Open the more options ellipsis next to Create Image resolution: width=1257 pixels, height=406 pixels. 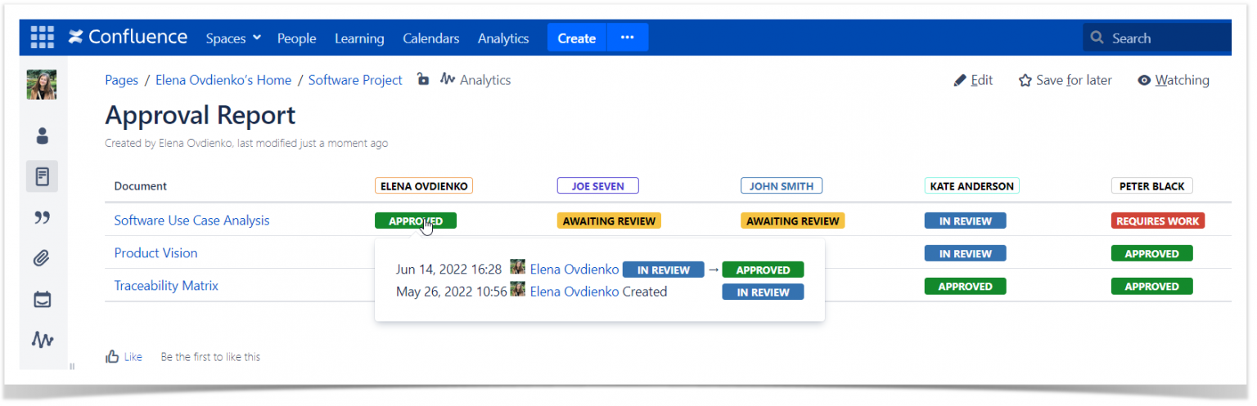coord(628,38)
